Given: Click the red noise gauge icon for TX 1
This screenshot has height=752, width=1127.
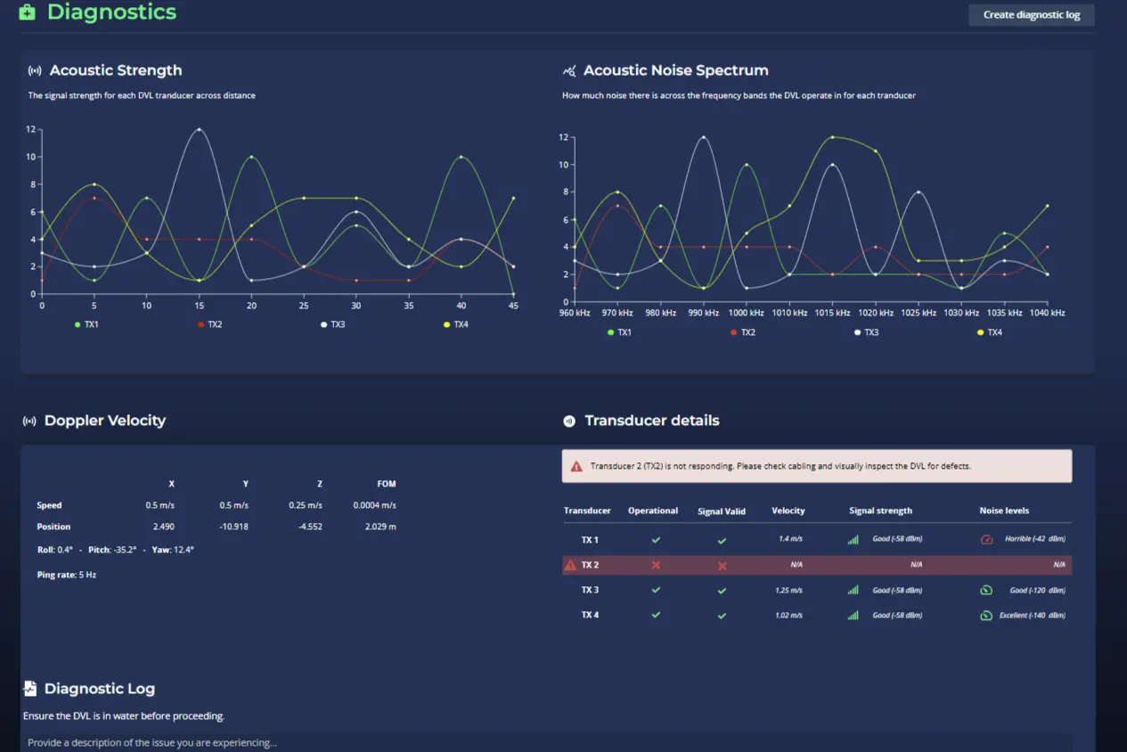Looking at the screenshot, I should (x=986, y=540).
